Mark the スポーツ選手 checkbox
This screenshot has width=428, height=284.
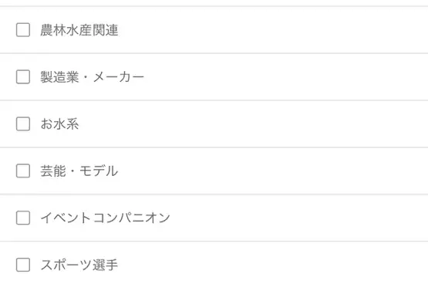[23, 265]
